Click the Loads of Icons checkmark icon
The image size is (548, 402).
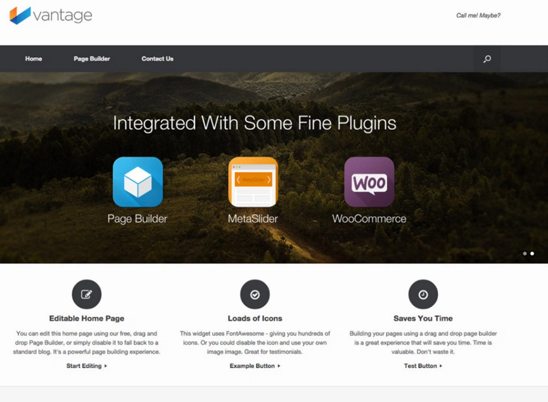[255, 294]
